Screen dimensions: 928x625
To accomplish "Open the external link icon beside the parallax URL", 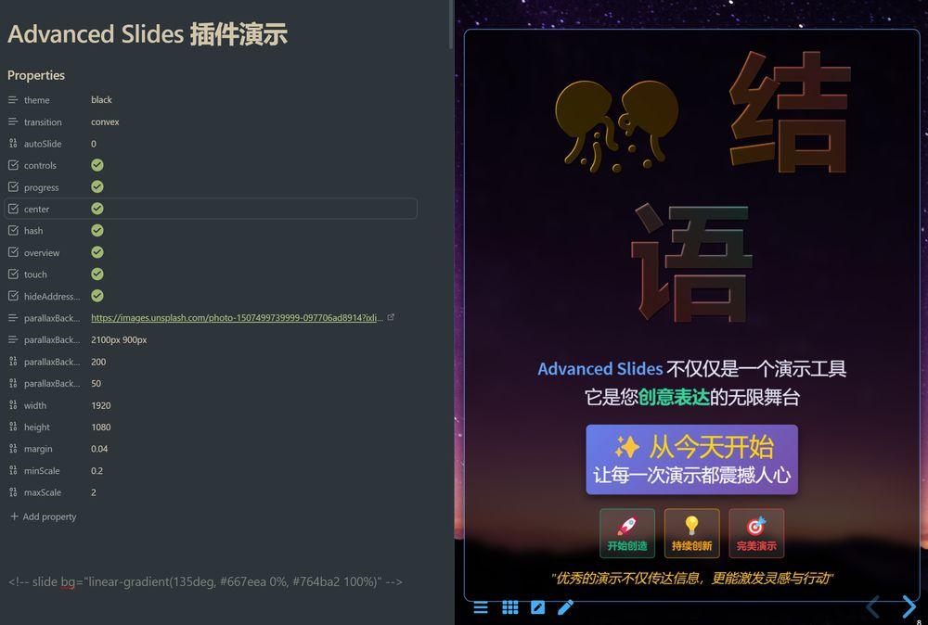I will coord(391,316).
